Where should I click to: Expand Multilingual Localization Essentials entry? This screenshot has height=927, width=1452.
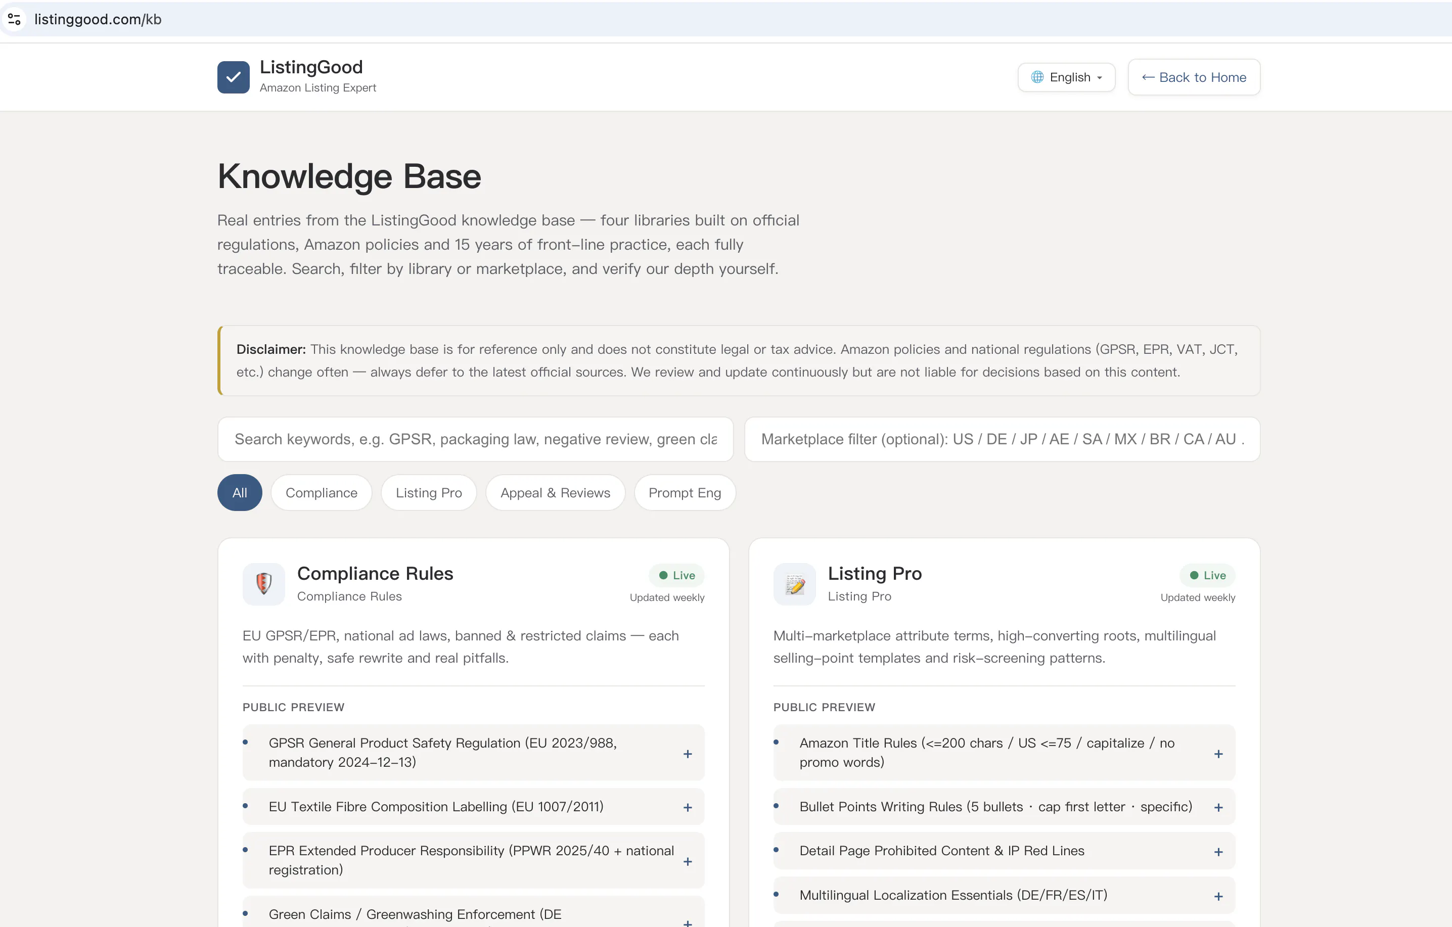pyautogui.click(x=1005, y=896)
